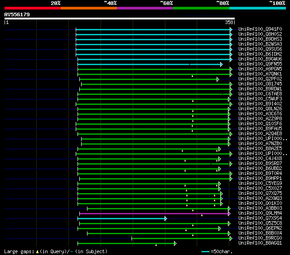
Task: Open the UniRef100_Q9LMM4 hit label
Action: click(x=260, y=213)
